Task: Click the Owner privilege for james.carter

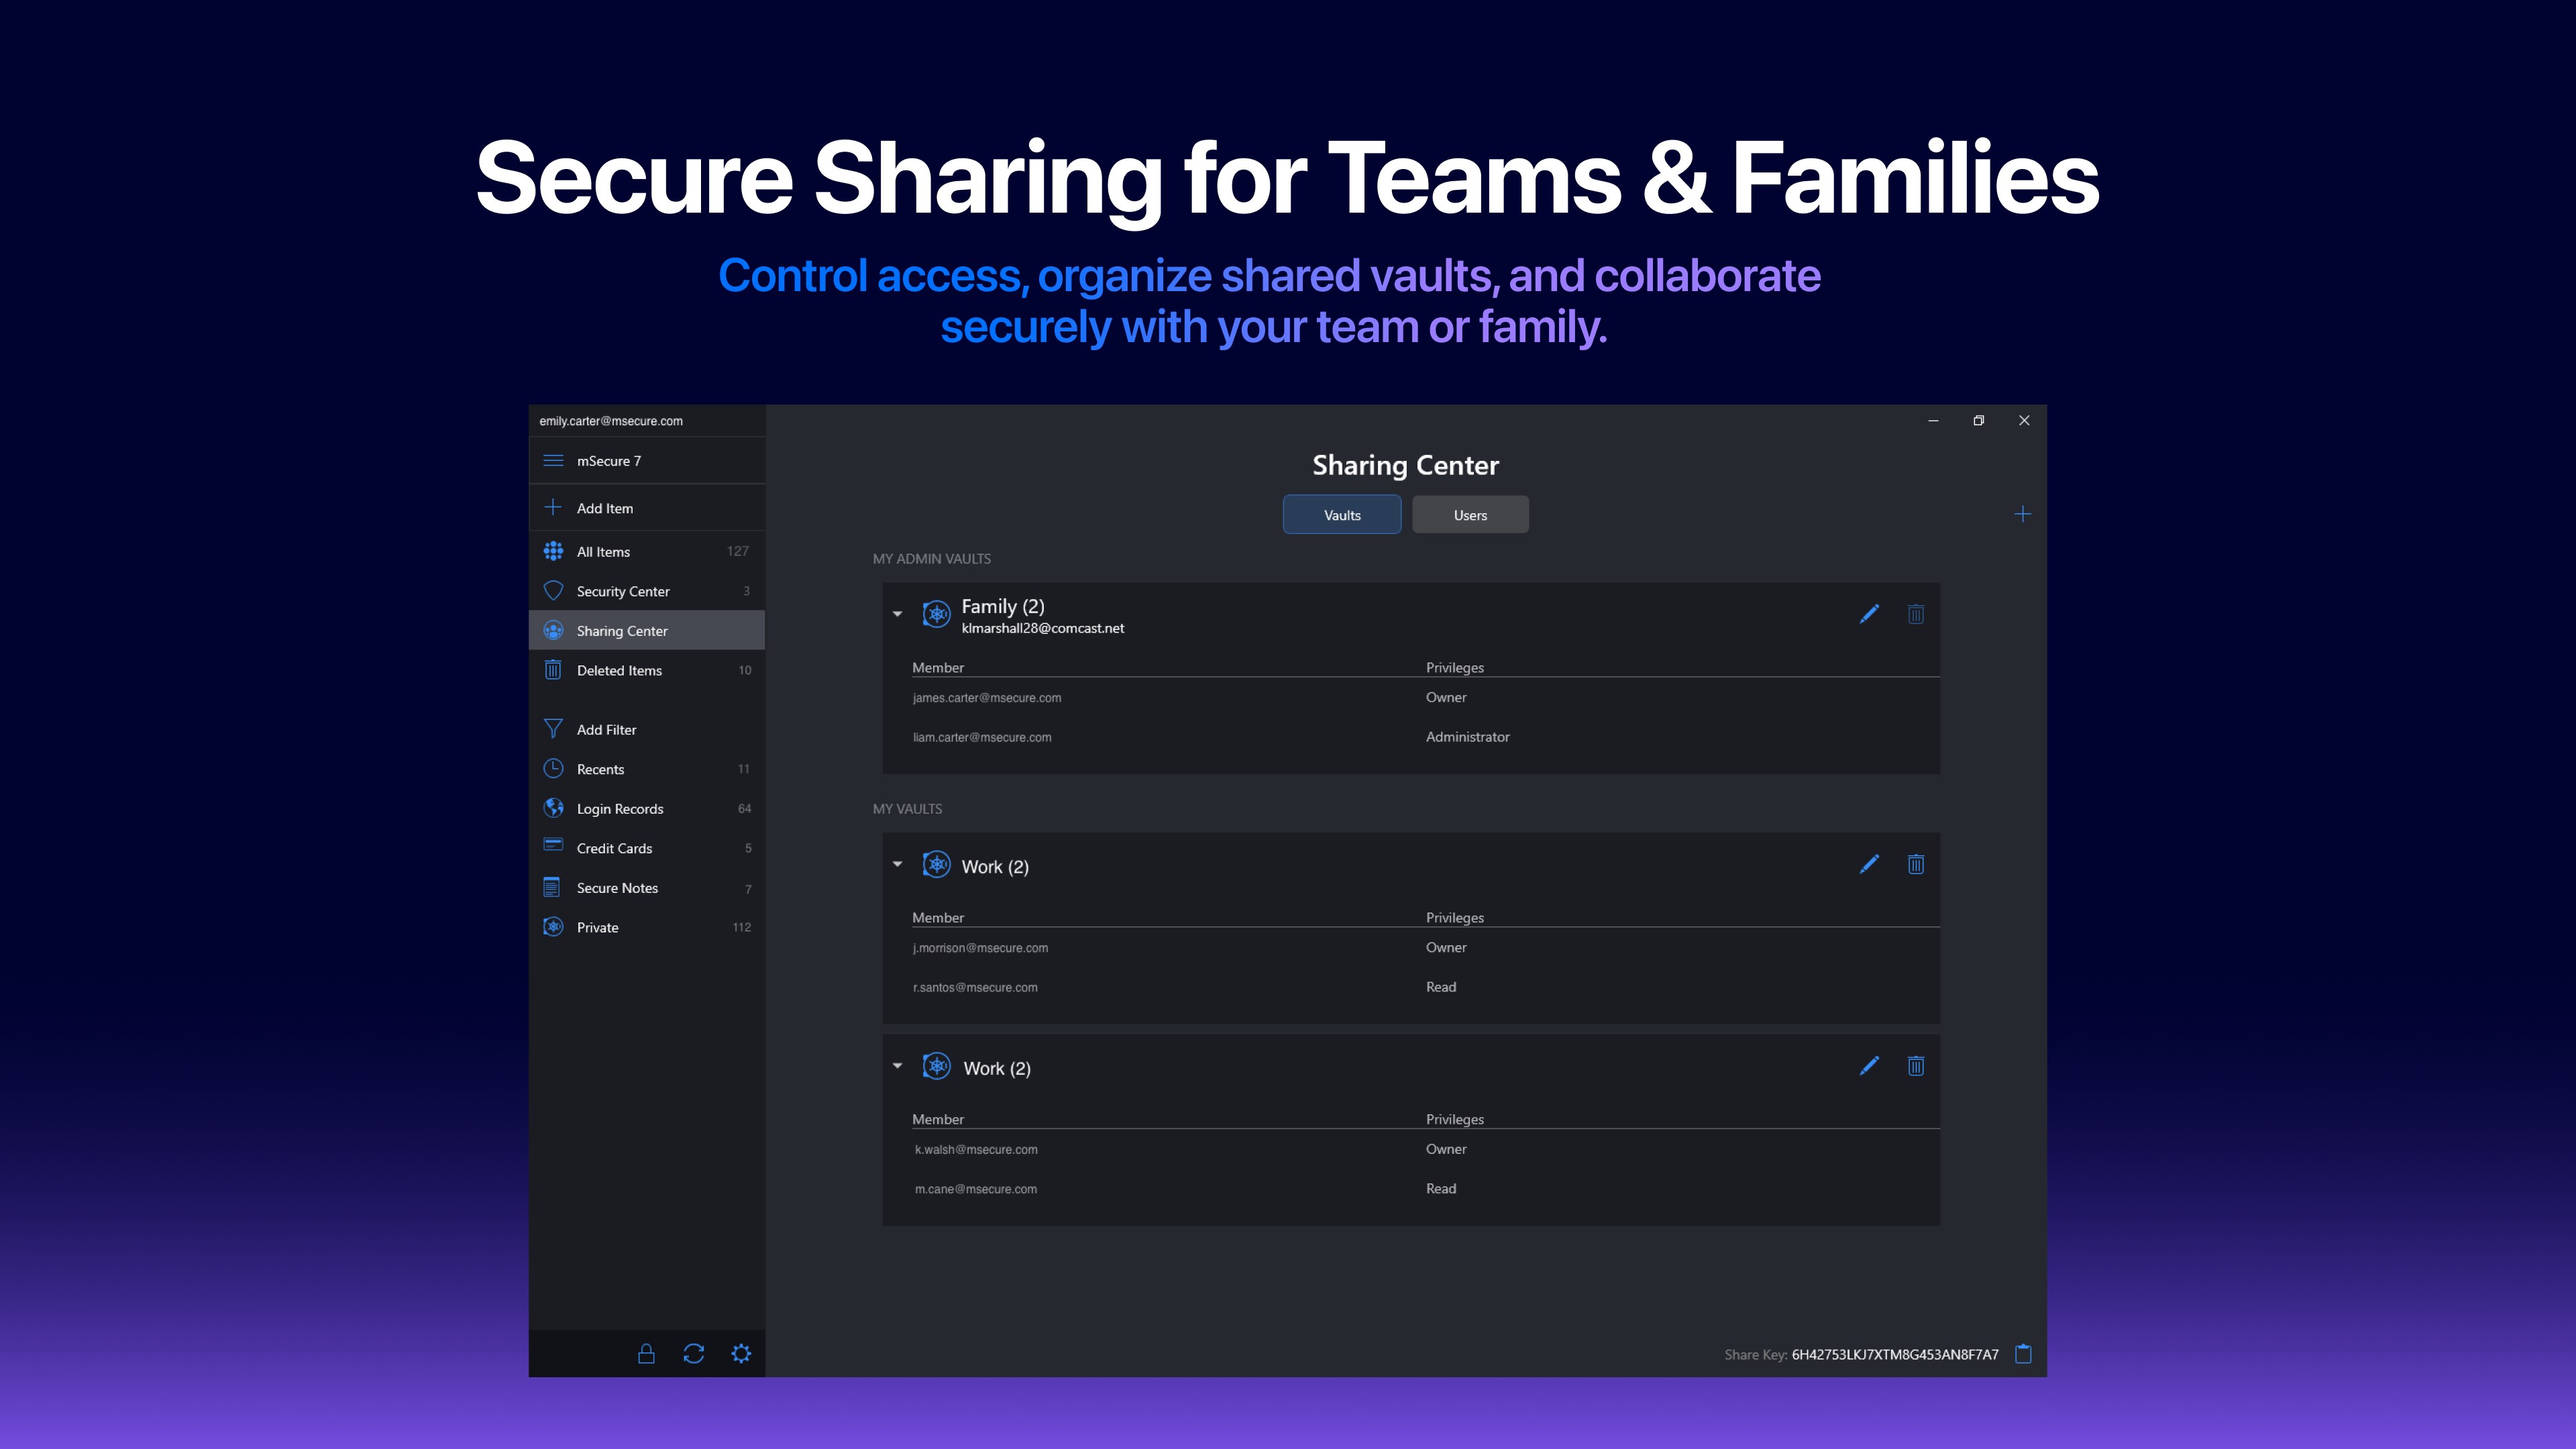Action: 1446,698
